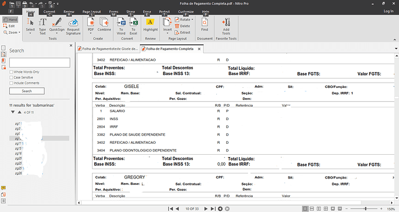Screen dimensions: 399x212
Task: Enable the Whole Words Only checkbox
Action: 11,72
